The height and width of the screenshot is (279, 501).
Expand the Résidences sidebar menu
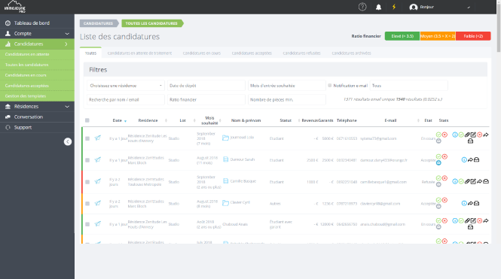pos(37,107)
